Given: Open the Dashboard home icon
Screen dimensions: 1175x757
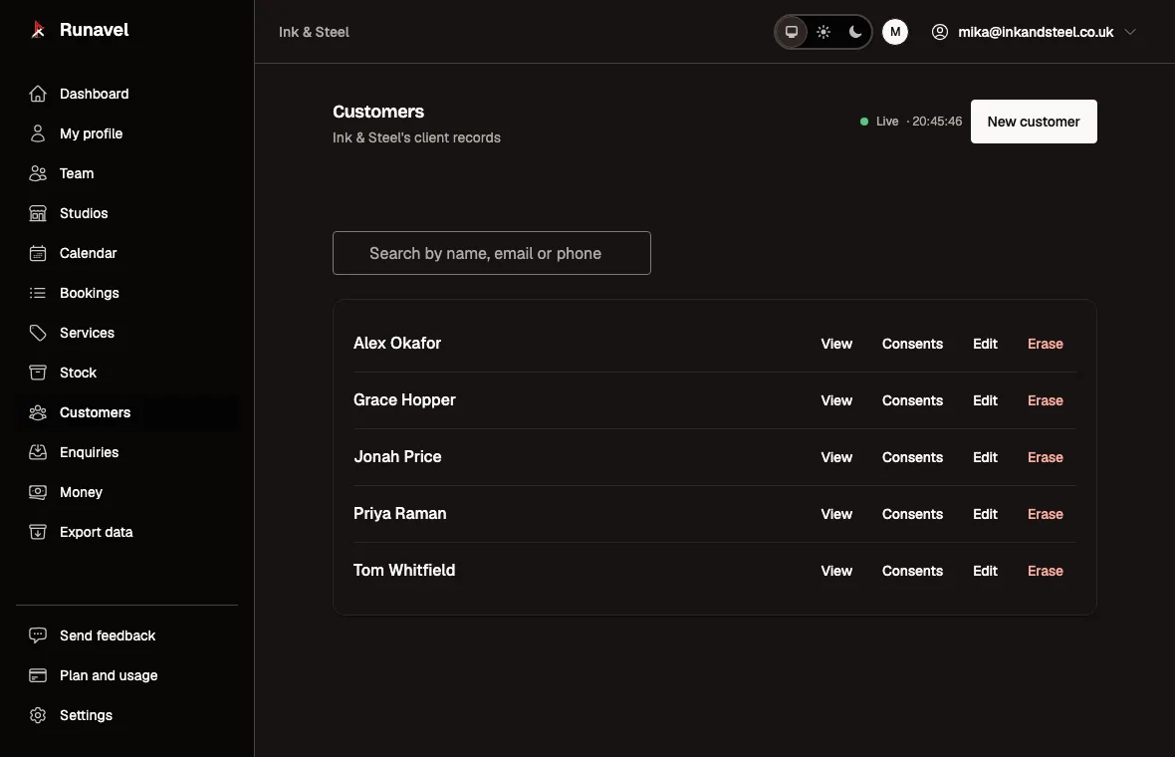Looking at the screenshot, I should [x=38, y=94].
